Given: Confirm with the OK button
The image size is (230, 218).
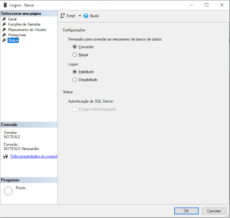Looking at the screenshot, I should [186, 211].
